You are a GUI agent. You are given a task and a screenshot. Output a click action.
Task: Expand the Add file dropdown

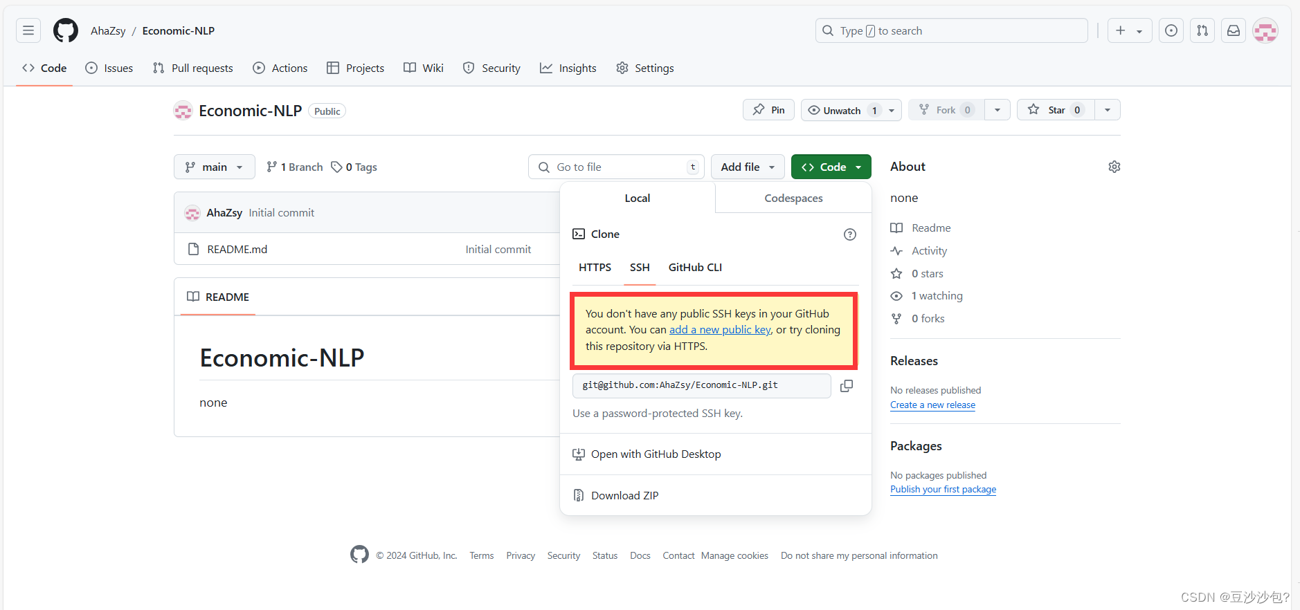click(x=748, y=167)
